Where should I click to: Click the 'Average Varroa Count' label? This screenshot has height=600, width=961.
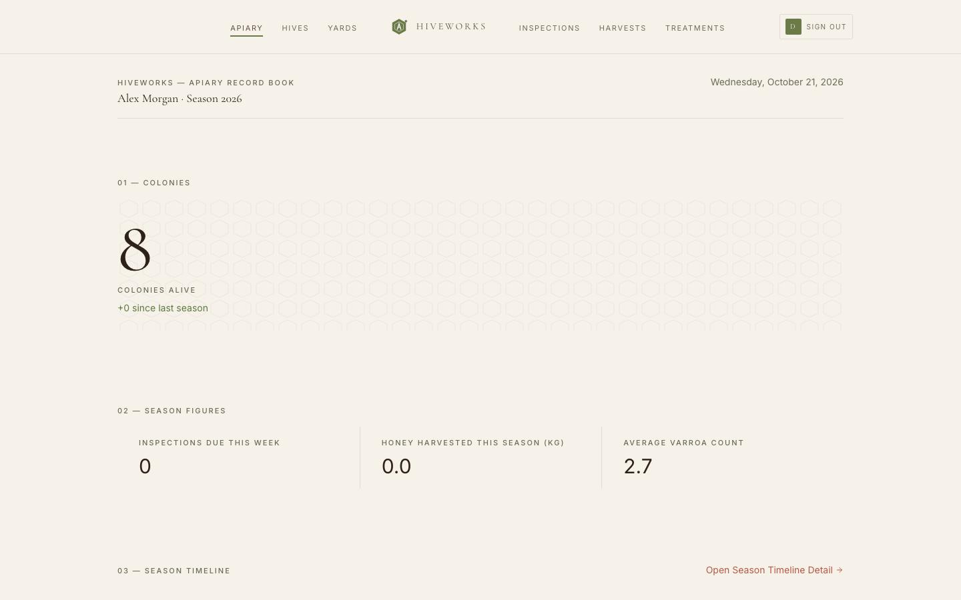(x=683, y=443)
